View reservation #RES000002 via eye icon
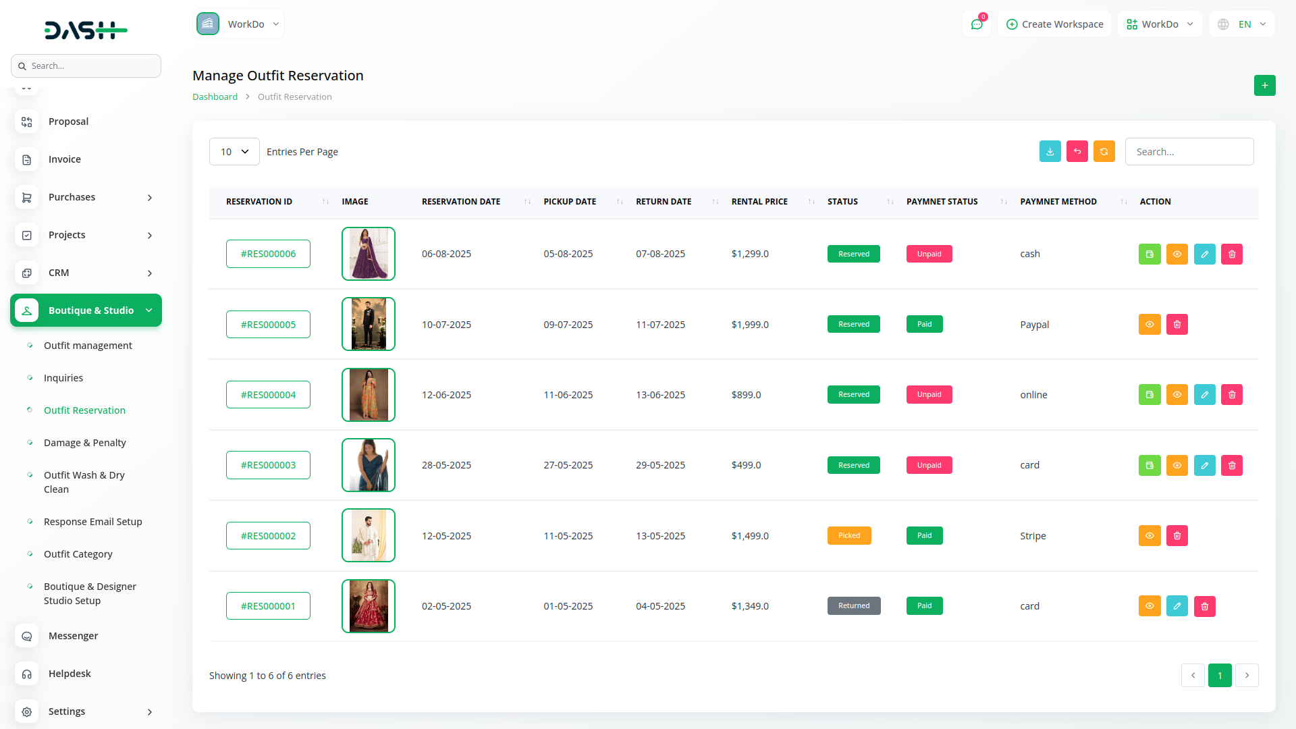 click(x=1150, y=536)
